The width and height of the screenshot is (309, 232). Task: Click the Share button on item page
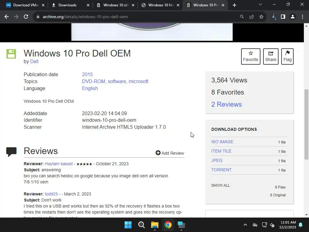(271, 56)
